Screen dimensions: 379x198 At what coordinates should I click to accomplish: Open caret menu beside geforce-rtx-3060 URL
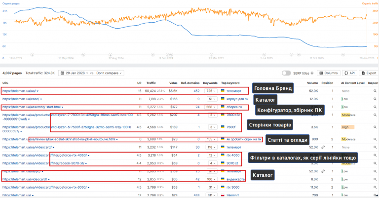pyautogui.click(x=88, y=187)
